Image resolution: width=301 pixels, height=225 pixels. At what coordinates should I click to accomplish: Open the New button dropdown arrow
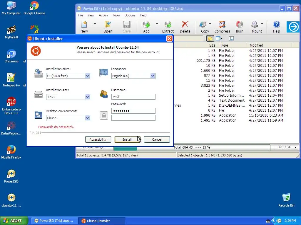[95, 24]
